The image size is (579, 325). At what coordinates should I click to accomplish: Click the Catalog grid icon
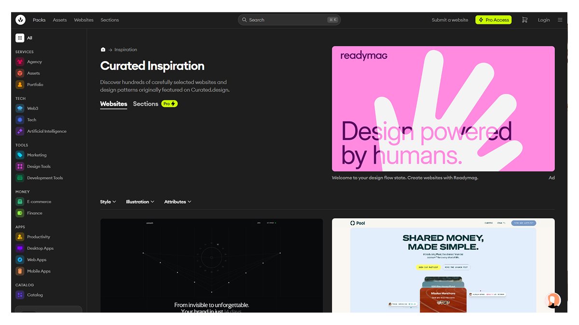tap(20, 295)
